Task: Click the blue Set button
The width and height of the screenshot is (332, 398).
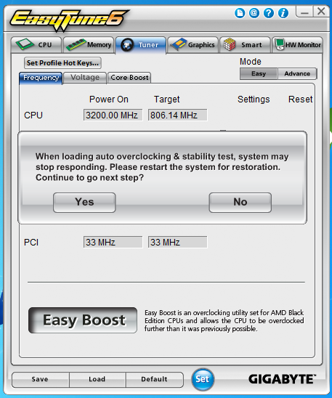Action: pyautogui.click(x=203, y=379)
